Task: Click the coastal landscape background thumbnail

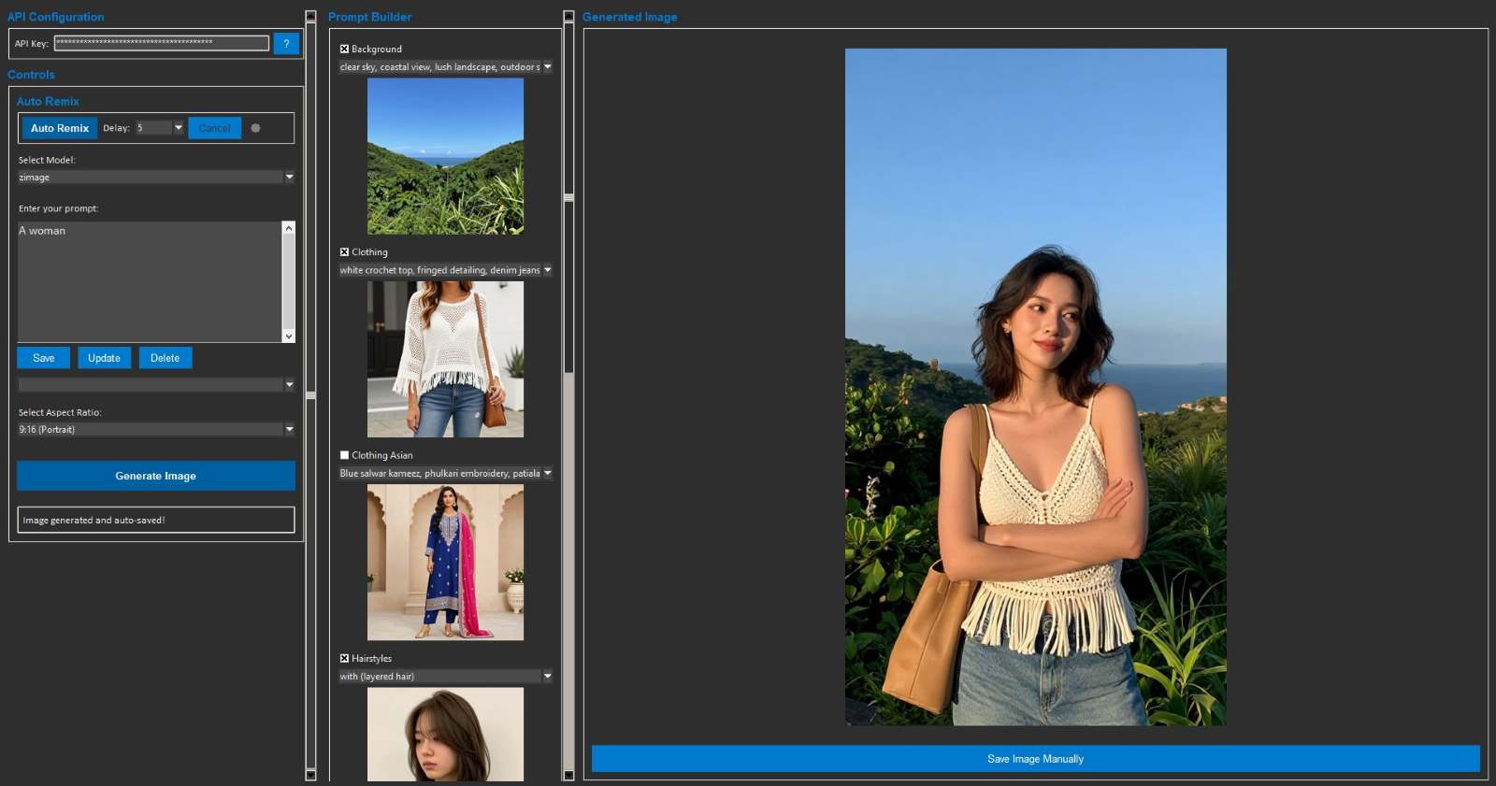Action: click(x=445, y=156)
